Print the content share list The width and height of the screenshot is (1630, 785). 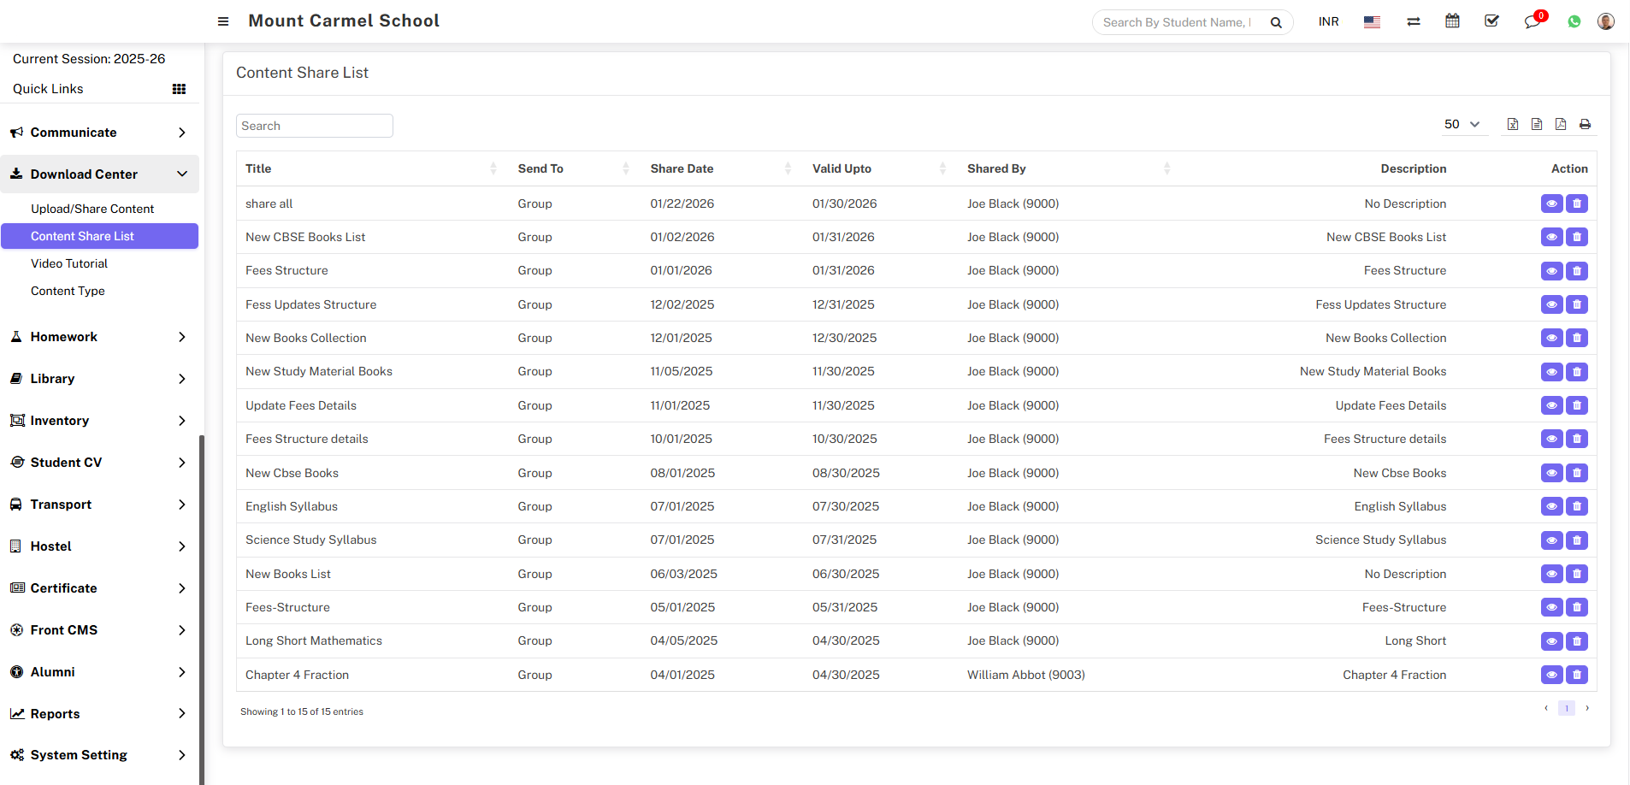tap(1585, 124)
